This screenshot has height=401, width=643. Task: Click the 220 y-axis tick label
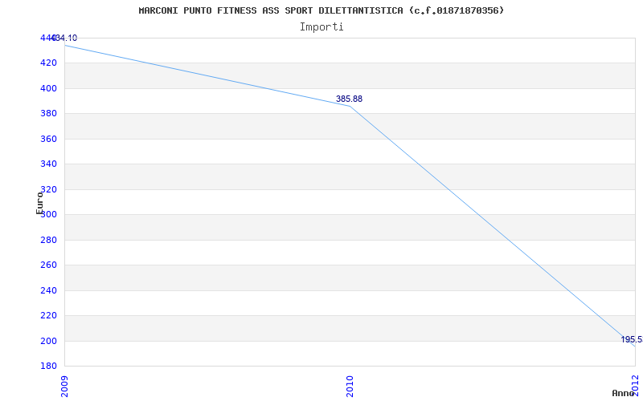point(48,316)
